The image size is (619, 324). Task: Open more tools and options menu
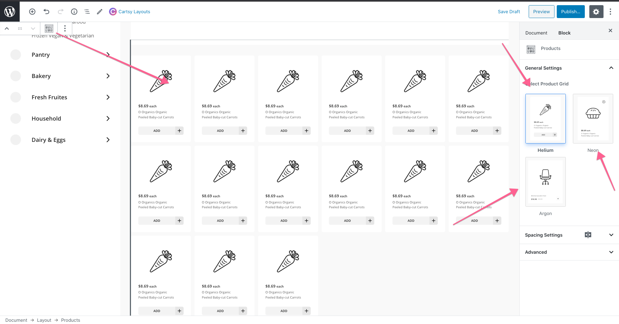[610, 12]
